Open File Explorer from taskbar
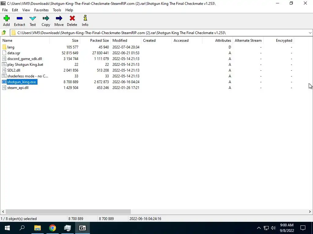The width and height of the screenshot is (313, 234). coord(37,228)
